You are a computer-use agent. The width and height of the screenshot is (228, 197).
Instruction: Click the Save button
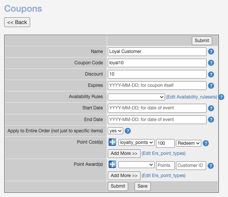(x=142, y=186)
